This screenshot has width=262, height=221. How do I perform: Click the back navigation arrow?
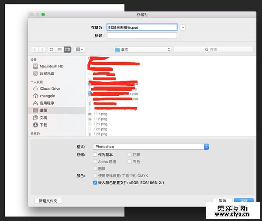tap(35, 49)
